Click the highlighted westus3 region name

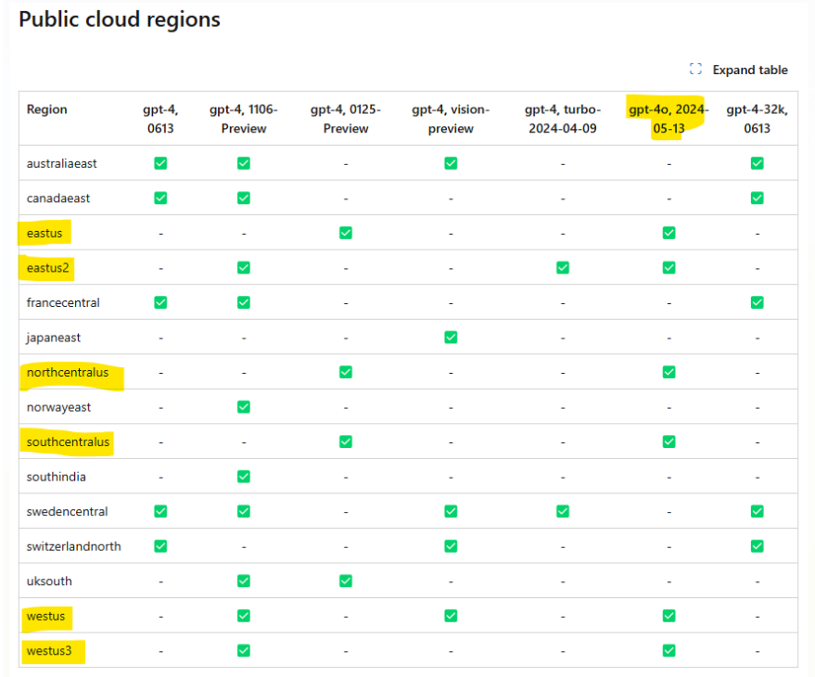tap(49, 652)
